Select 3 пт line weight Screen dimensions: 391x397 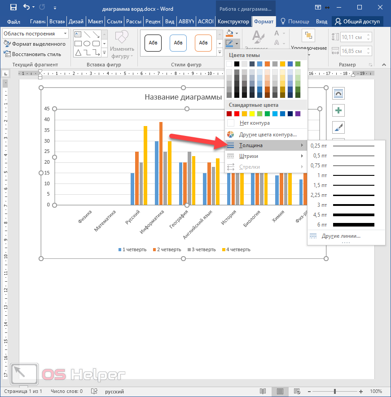[346, 205]
